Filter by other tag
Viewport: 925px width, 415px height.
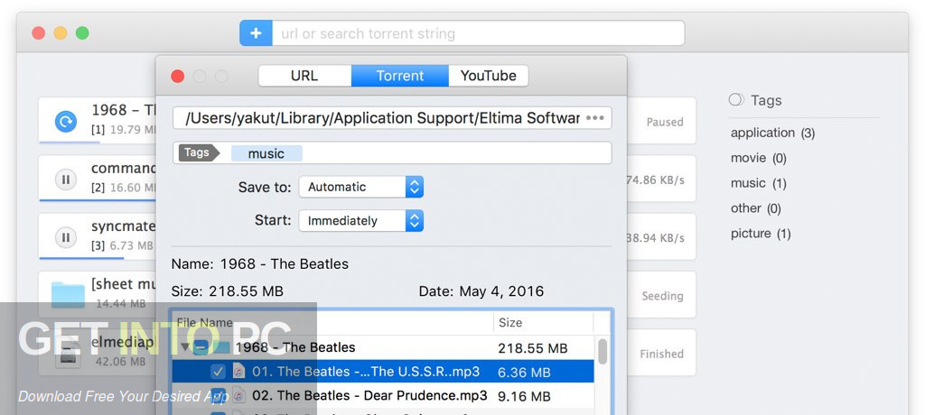tap(756, 208)
